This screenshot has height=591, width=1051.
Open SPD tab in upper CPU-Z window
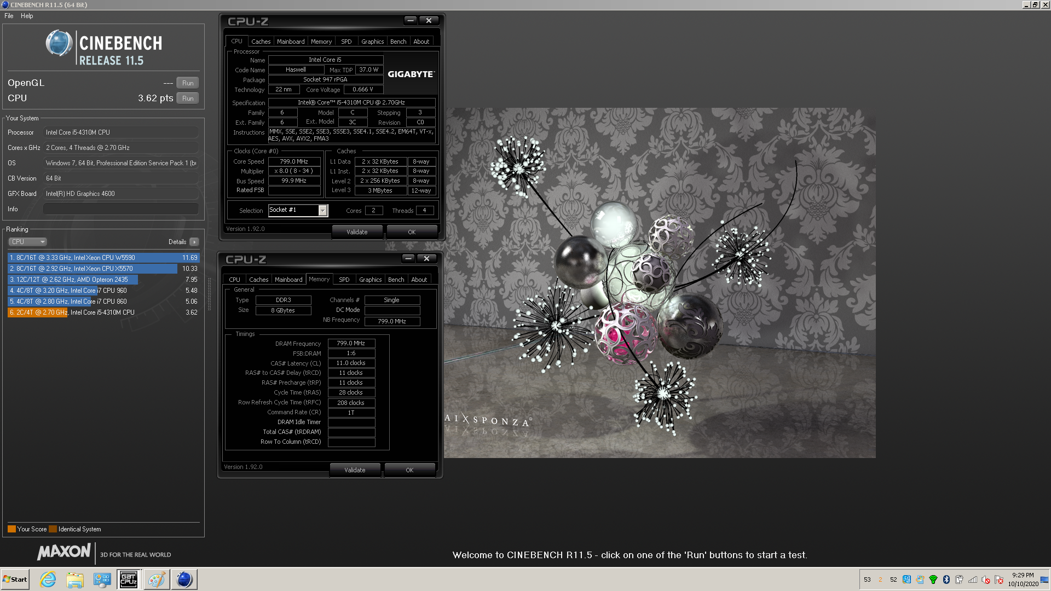(347, 42)
